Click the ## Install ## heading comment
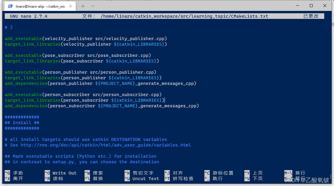 pos(22,123)
